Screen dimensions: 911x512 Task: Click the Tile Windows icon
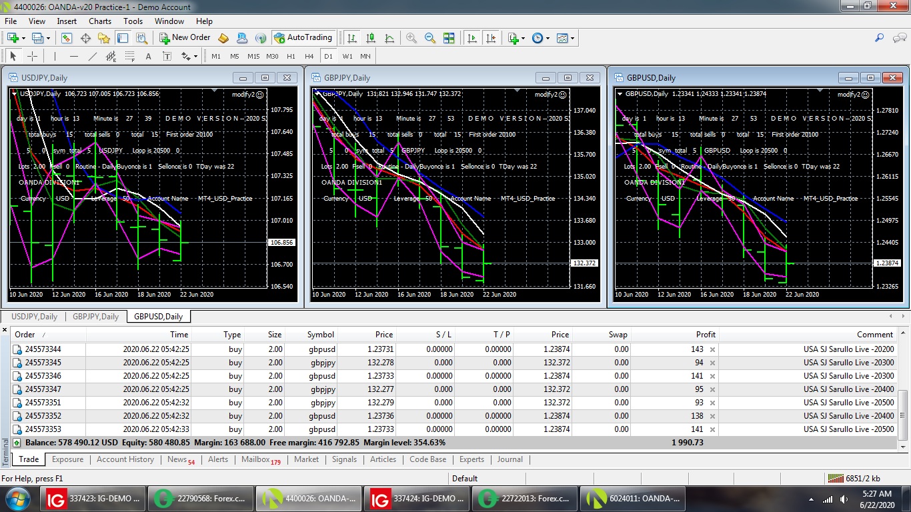449,38
